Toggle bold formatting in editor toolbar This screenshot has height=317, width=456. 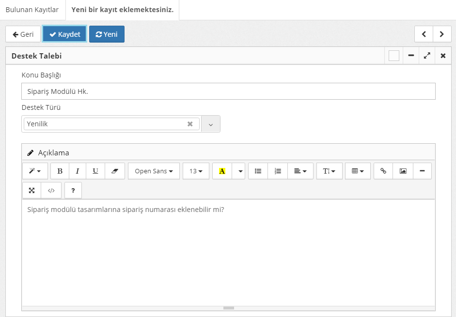pos(60,171)
